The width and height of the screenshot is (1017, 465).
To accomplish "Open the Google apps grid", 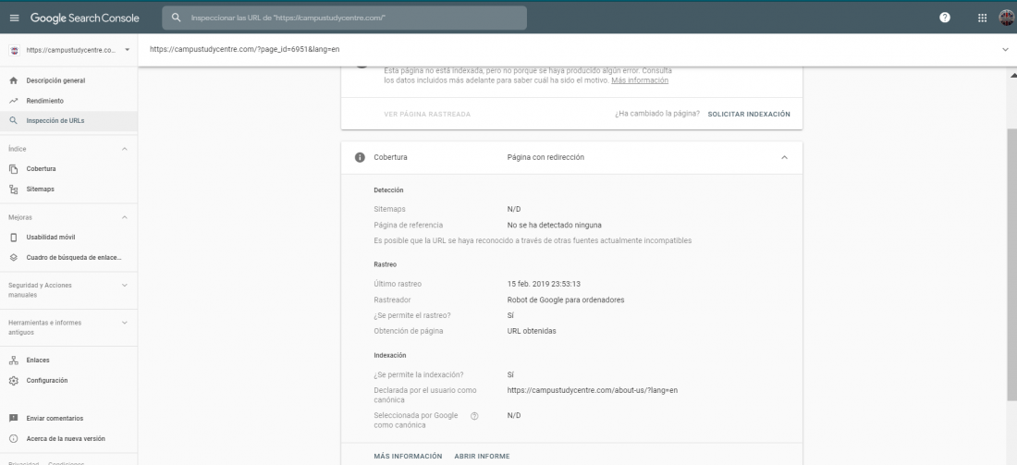I will click(x=982, y=18).
